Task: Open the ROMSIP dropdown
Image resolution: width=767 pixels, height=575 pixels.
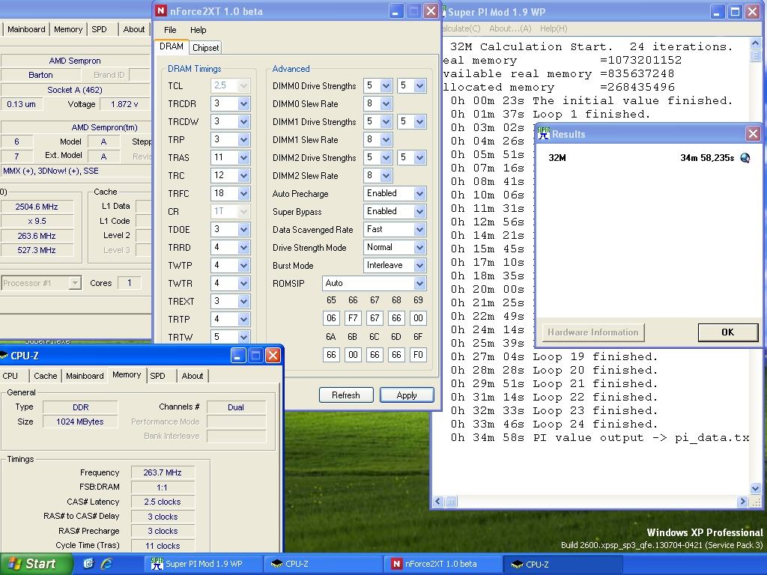Action: 419,283
